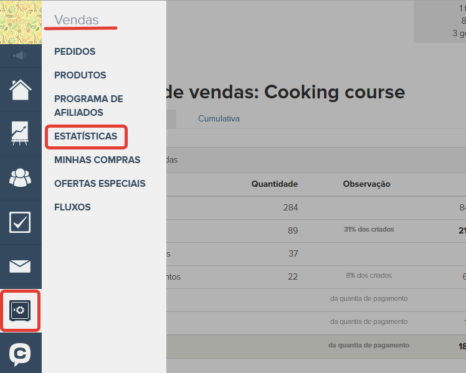Open the users group icon
Screen dimensions: 466x373
[x=21, y=178]
